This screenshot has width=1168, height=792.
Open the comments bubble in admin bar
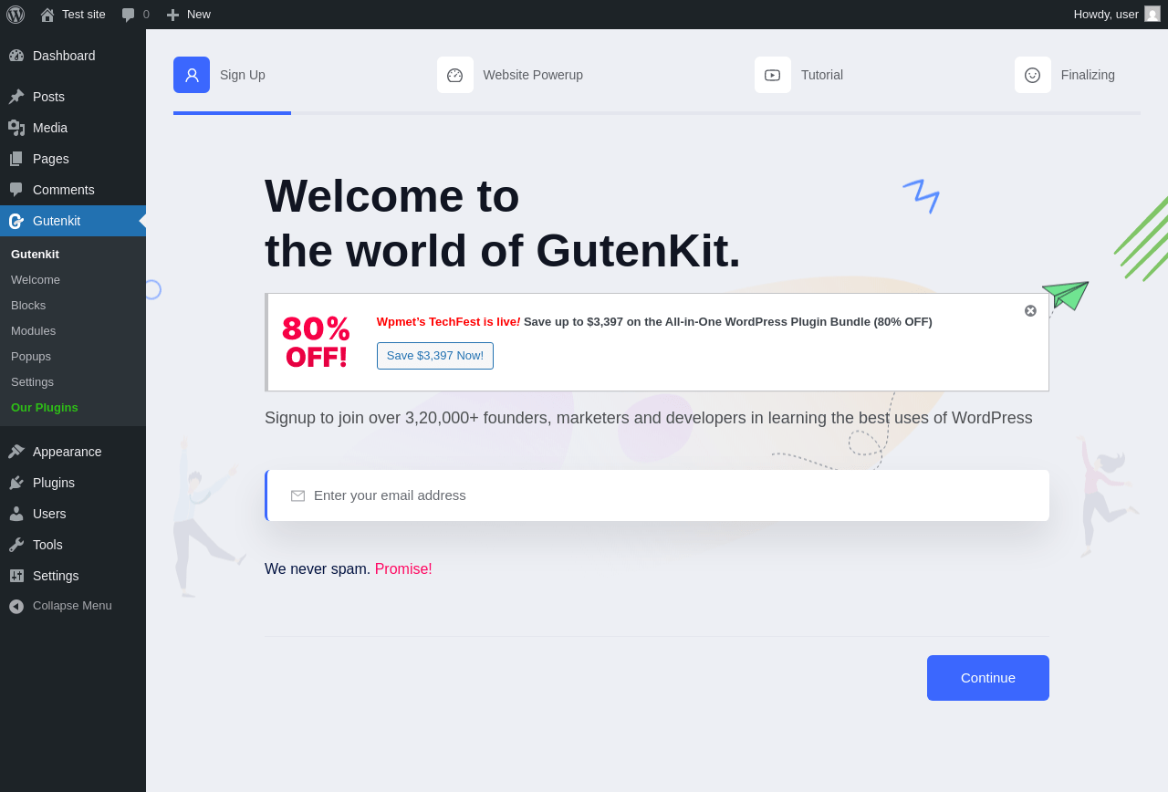(135, 15)
